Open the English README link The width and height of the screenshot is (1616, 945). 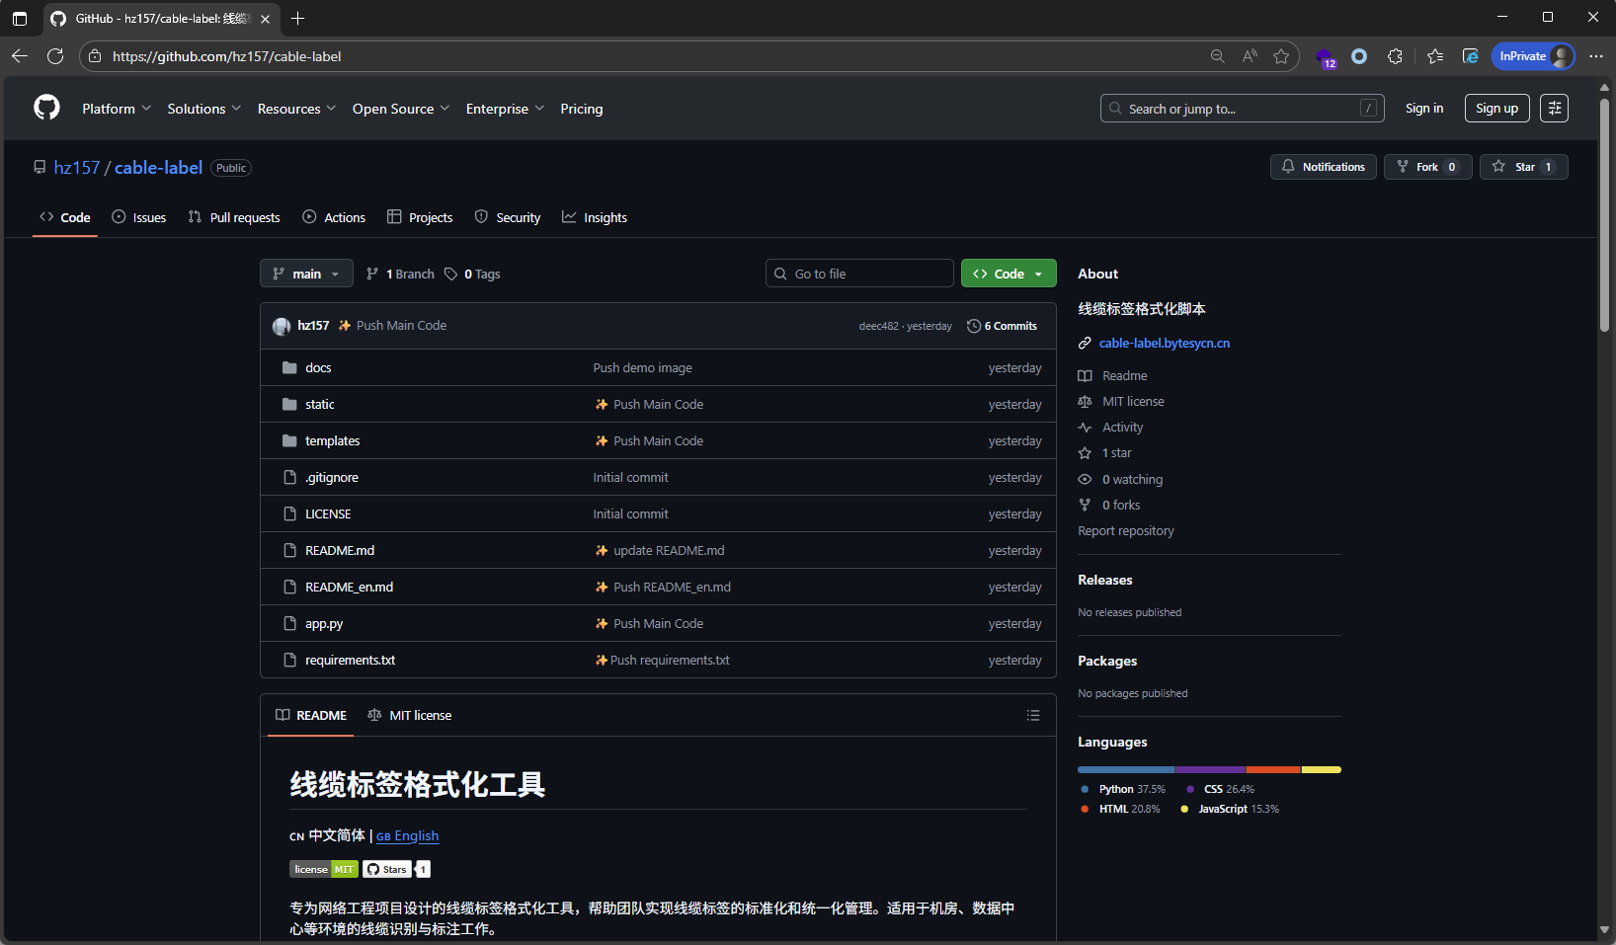coord(408,835)
